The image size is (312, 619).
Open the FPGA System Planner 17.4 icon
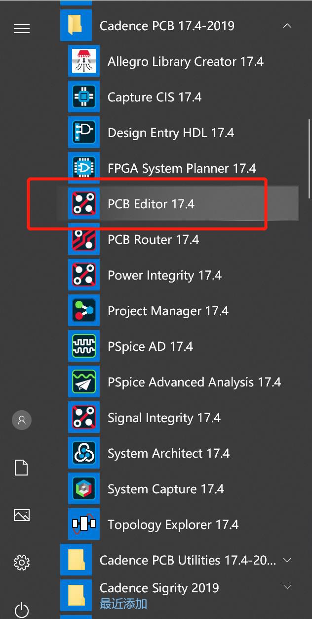pyautogui.click(x=84, y=168)
